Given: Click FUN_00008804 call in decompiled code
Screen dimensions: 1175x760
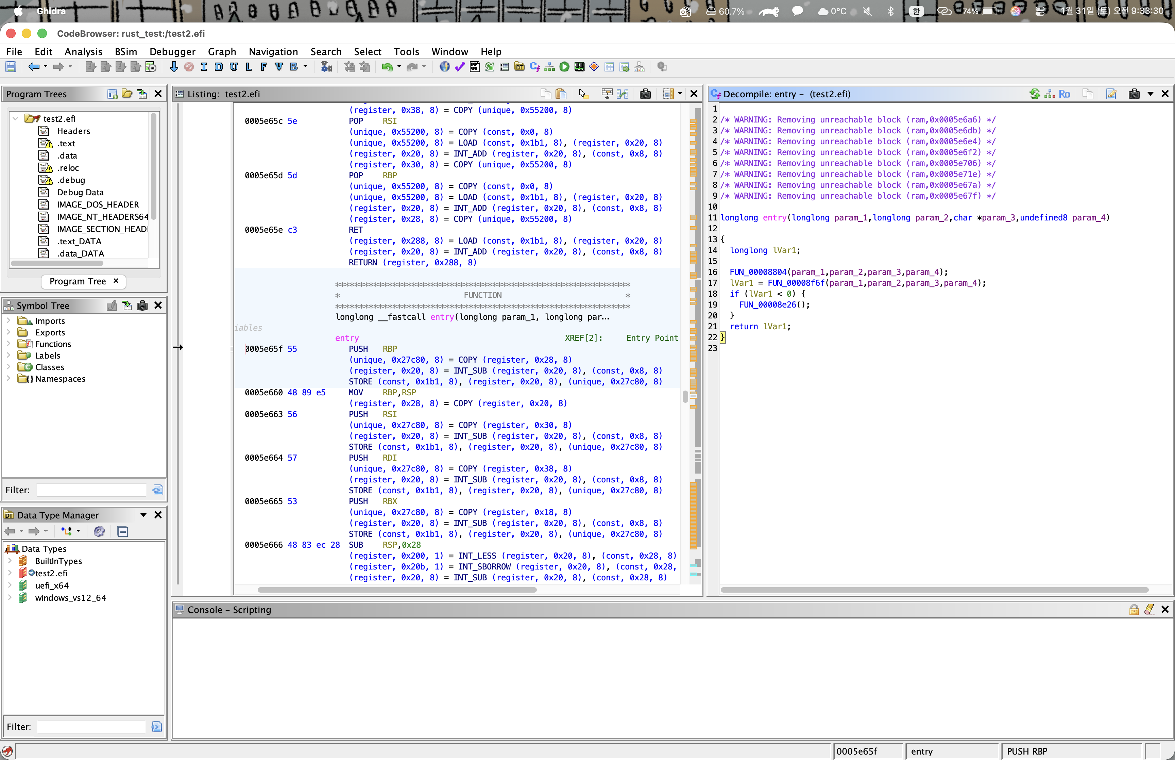Looking at the screenshot, I should point(758,272).
